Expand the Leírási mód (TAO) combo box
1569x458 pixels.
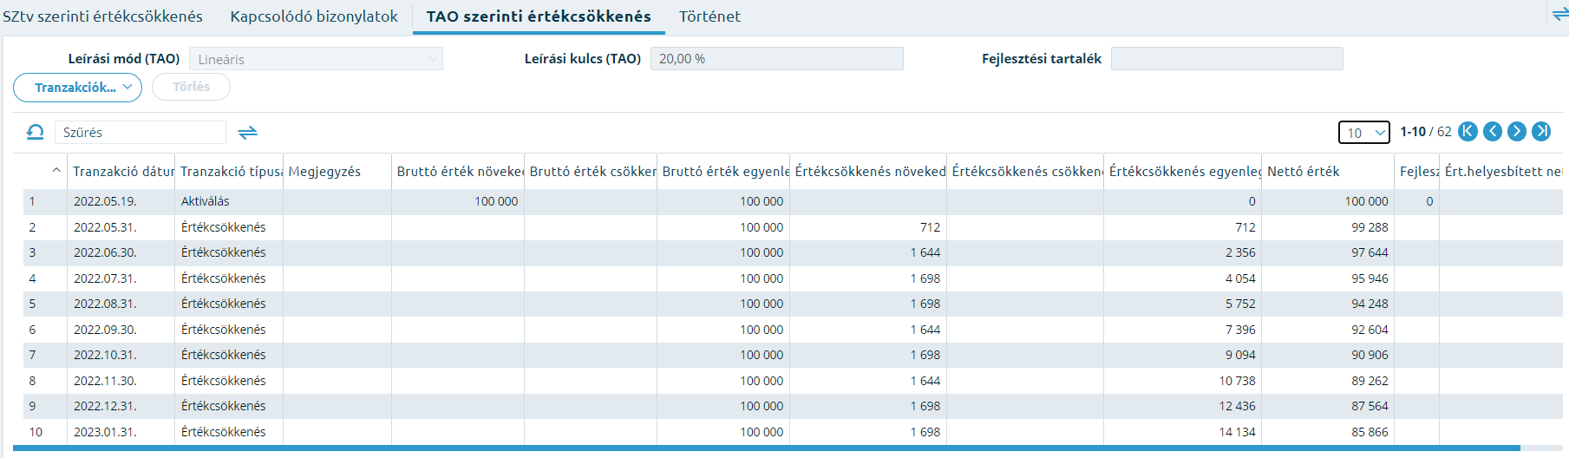[x=316, y=59]
